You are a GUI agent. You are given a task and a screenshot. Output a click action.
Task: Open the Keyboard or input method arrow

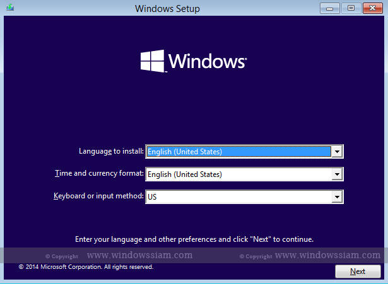click(337, 197)
